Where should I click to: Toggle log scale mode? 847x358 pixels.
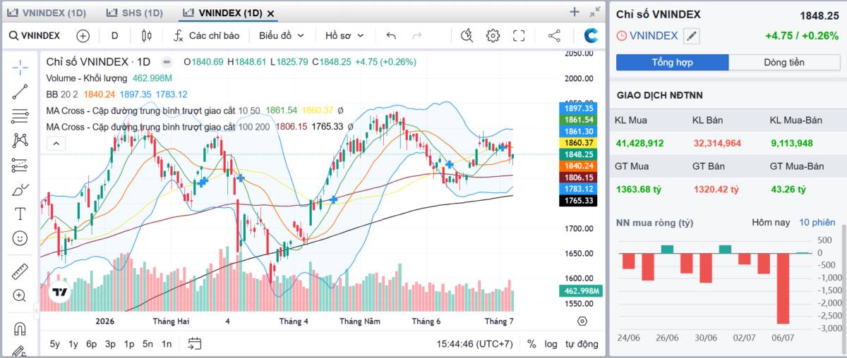click(551, 344)
